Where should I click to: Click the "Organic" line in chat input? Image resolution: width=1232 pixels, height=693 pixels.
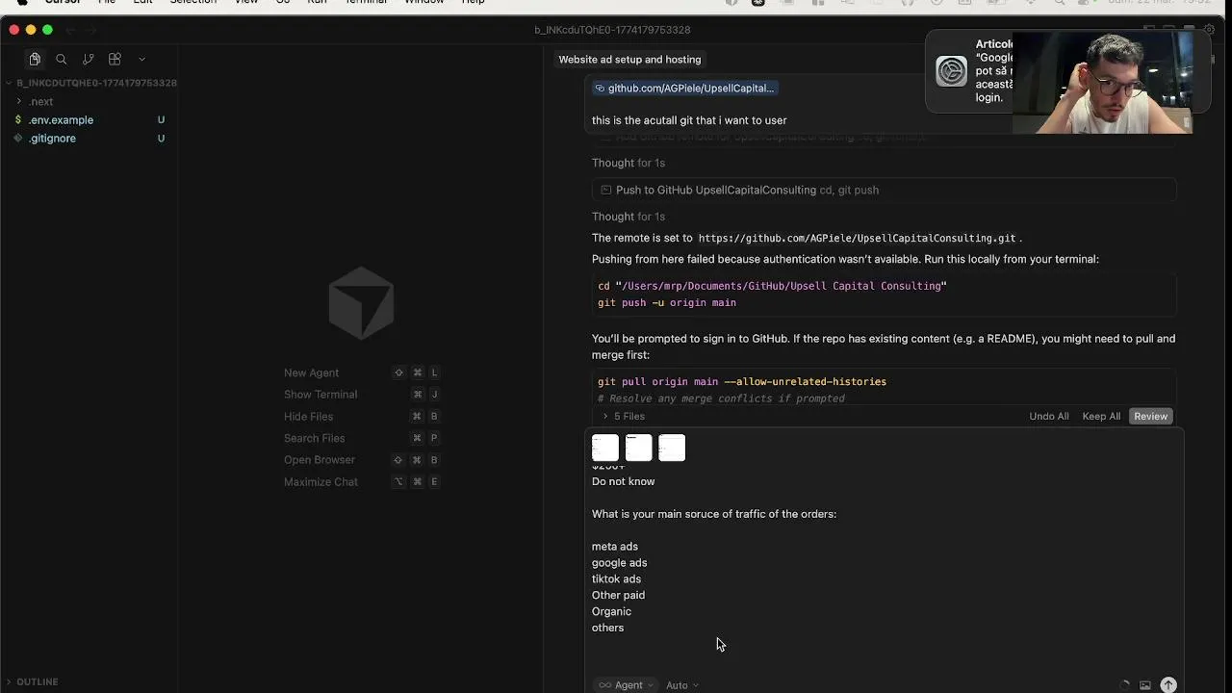pos(611,611)
